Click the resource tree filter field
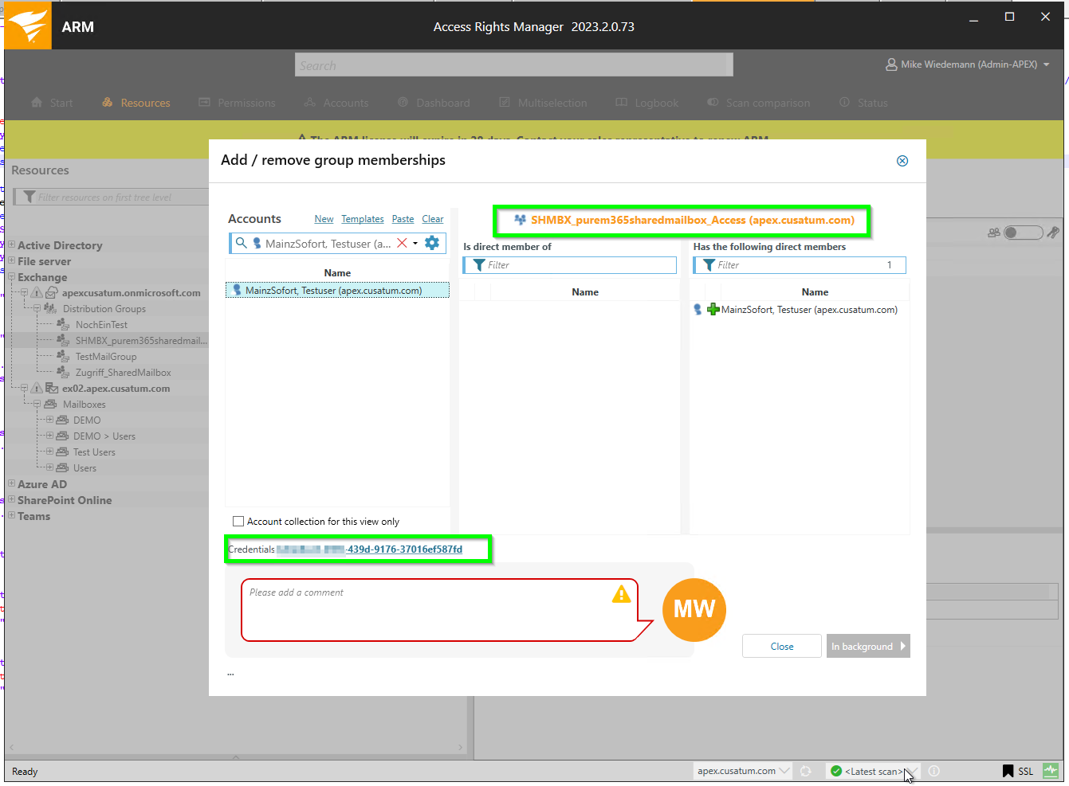This screenshot has height=786, width=1069. coord(112,197)
